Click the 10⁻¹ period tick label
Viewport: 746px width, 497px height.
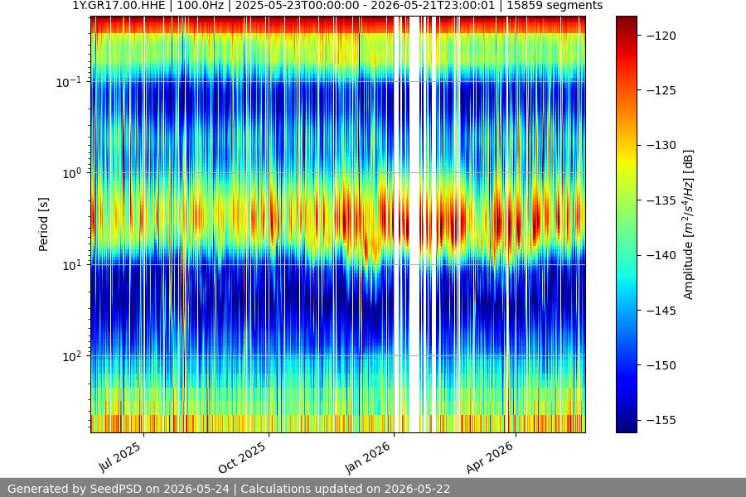click(x=69, y=82)
